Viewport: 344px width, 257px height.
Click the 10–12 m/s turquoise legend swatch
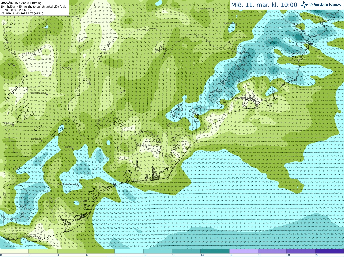(157, 251)
